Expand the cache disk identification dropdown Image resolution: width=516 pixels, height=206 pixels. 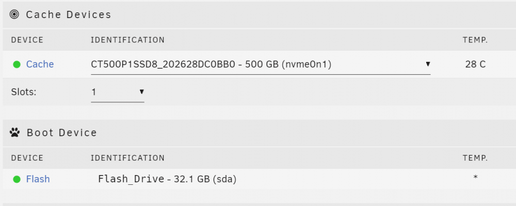pos(261,65)
